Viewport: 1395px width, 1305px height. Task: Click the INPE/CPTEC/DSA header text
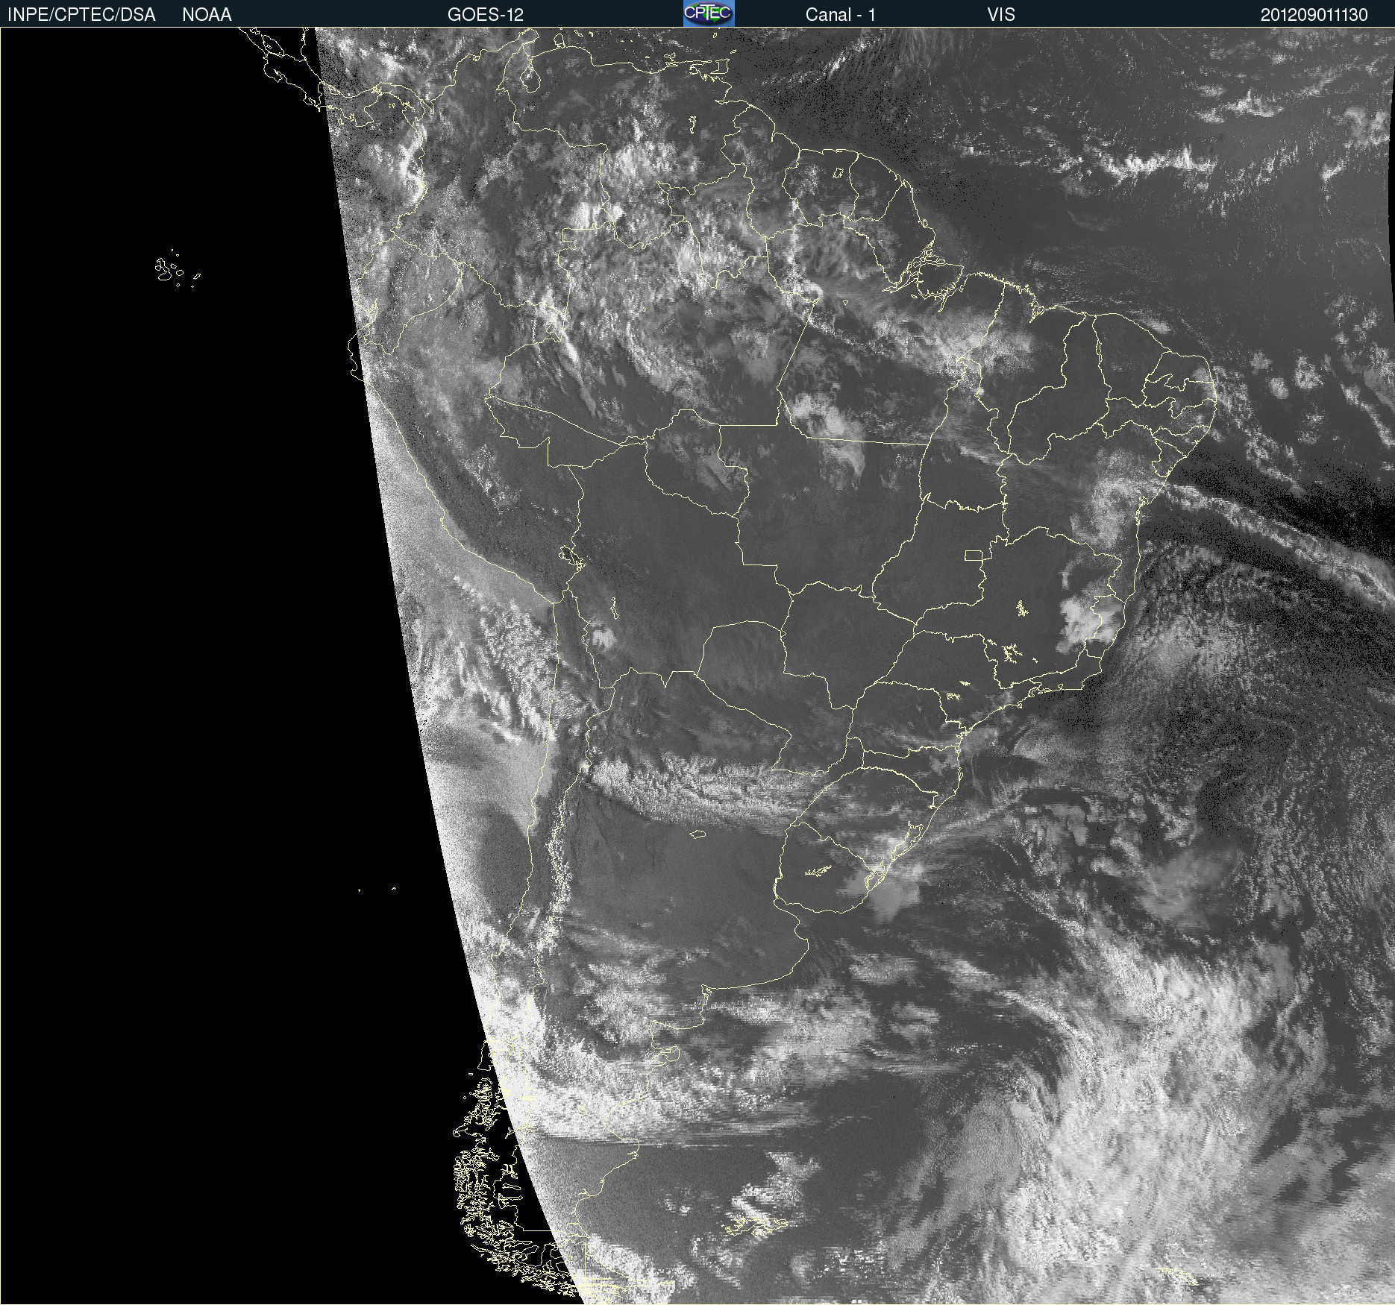pos(81,15)
